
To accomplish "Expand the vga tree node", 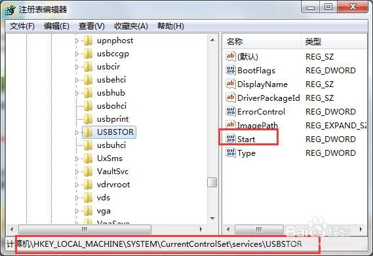I will coord(77,211).
